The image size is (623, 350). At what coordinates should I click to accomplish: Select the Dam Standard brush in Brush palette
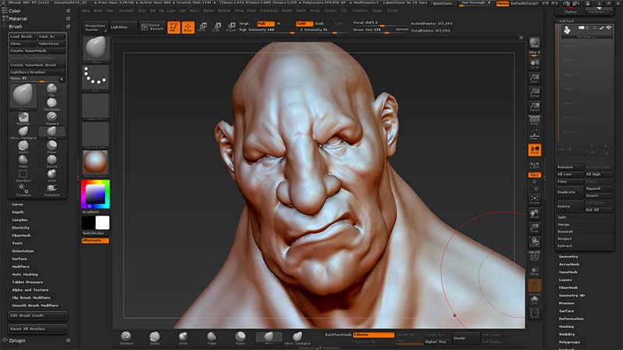23,147
